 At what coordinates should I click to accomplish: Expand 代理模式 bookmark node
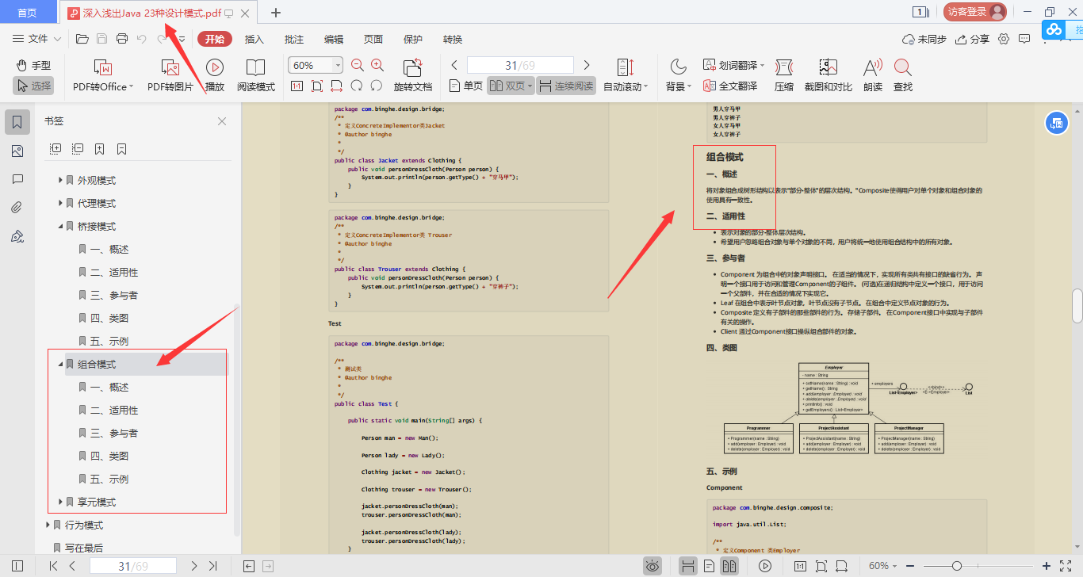(x=60, y=204)
